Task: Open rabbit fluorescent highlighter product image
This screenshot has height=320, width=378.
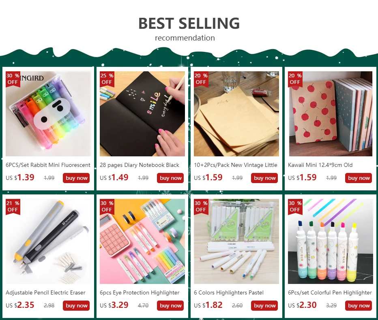Action: 48,114
